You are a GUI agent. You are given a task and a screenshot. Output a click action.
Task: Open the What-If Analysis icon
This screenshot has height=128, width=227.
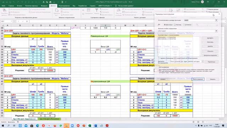pos(171,11)
